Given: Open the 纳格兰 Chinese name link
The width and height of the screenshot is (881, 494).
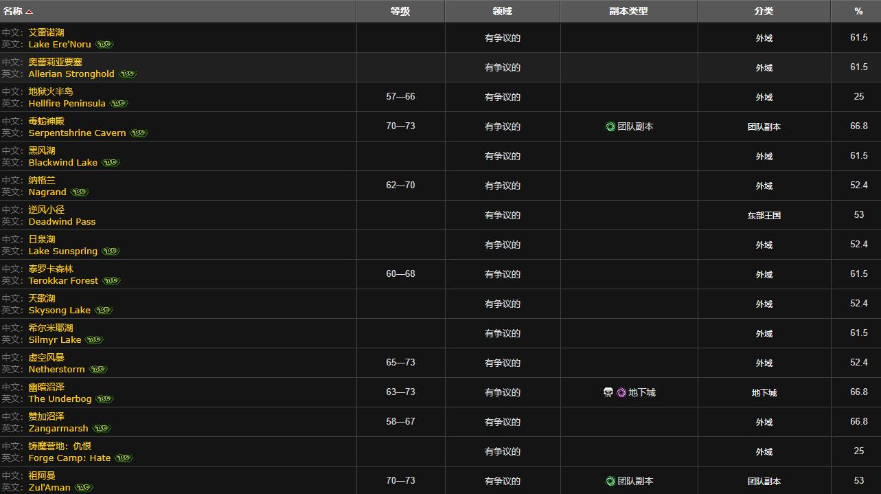Looking at the screenshot, I should coord(42,180).
